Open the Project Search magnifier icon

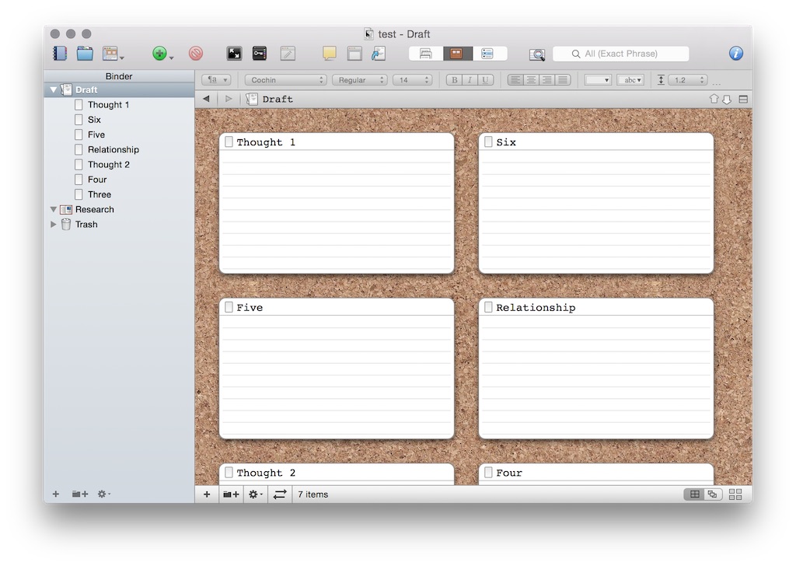click(537, 54)
